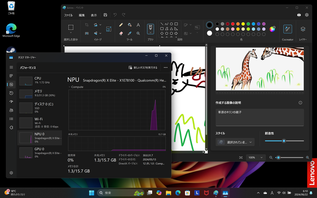Screen dimensions: 317x198
Task: Open Paint settings gear icon
Action: [307, 15]
